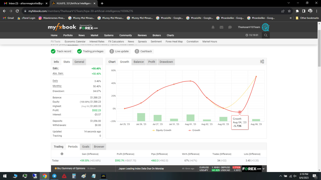This screenshot has height=180, width=321.
Task: Open the messages envelope icon
Action: click(x=221, y=27)
